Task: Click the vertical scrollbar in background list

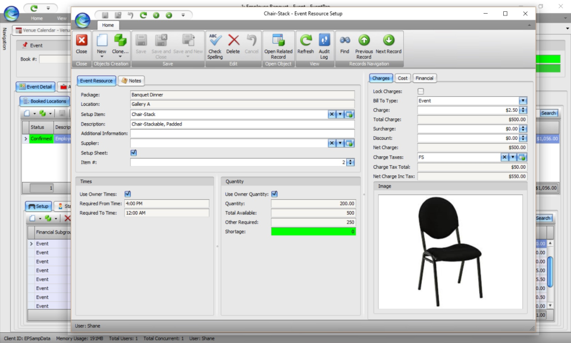Action: [550, 272]
